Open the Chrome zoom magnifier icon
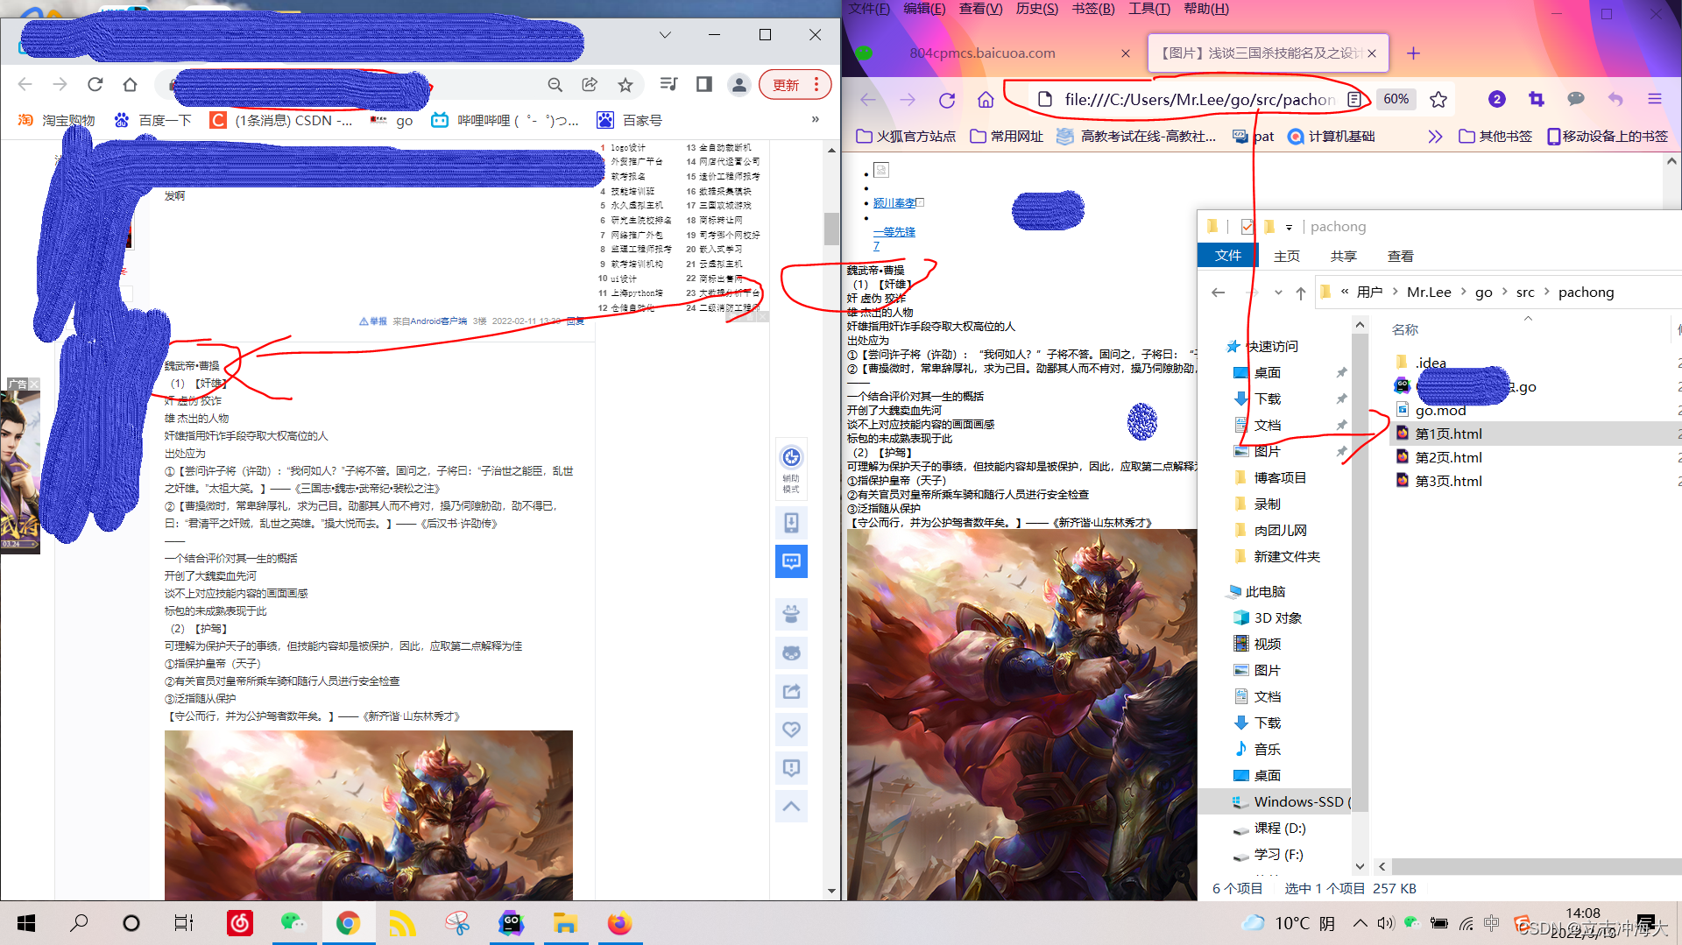The height and width of the screenshot is (945, 1682). tap(555, 84)
